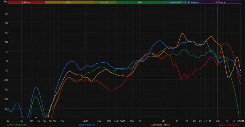Click the Upper mid band label
This screenshot has width=245, height=127.
pyautogui.click(x=174, y=2)
